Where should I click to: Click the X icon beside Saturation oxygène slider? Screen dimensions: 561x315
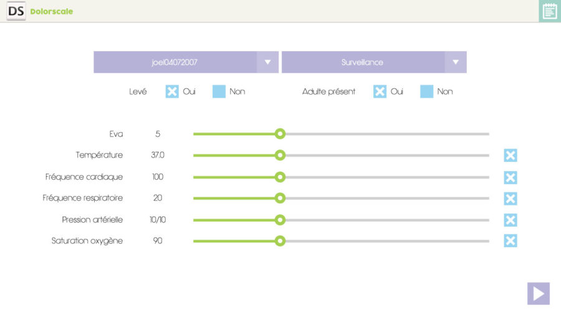(511, 241)
